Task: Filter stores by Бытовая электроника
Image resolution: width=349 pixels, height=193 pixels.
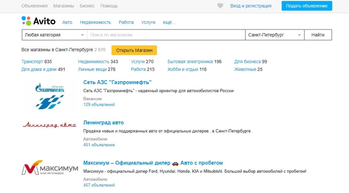Action: click(190, 62)
